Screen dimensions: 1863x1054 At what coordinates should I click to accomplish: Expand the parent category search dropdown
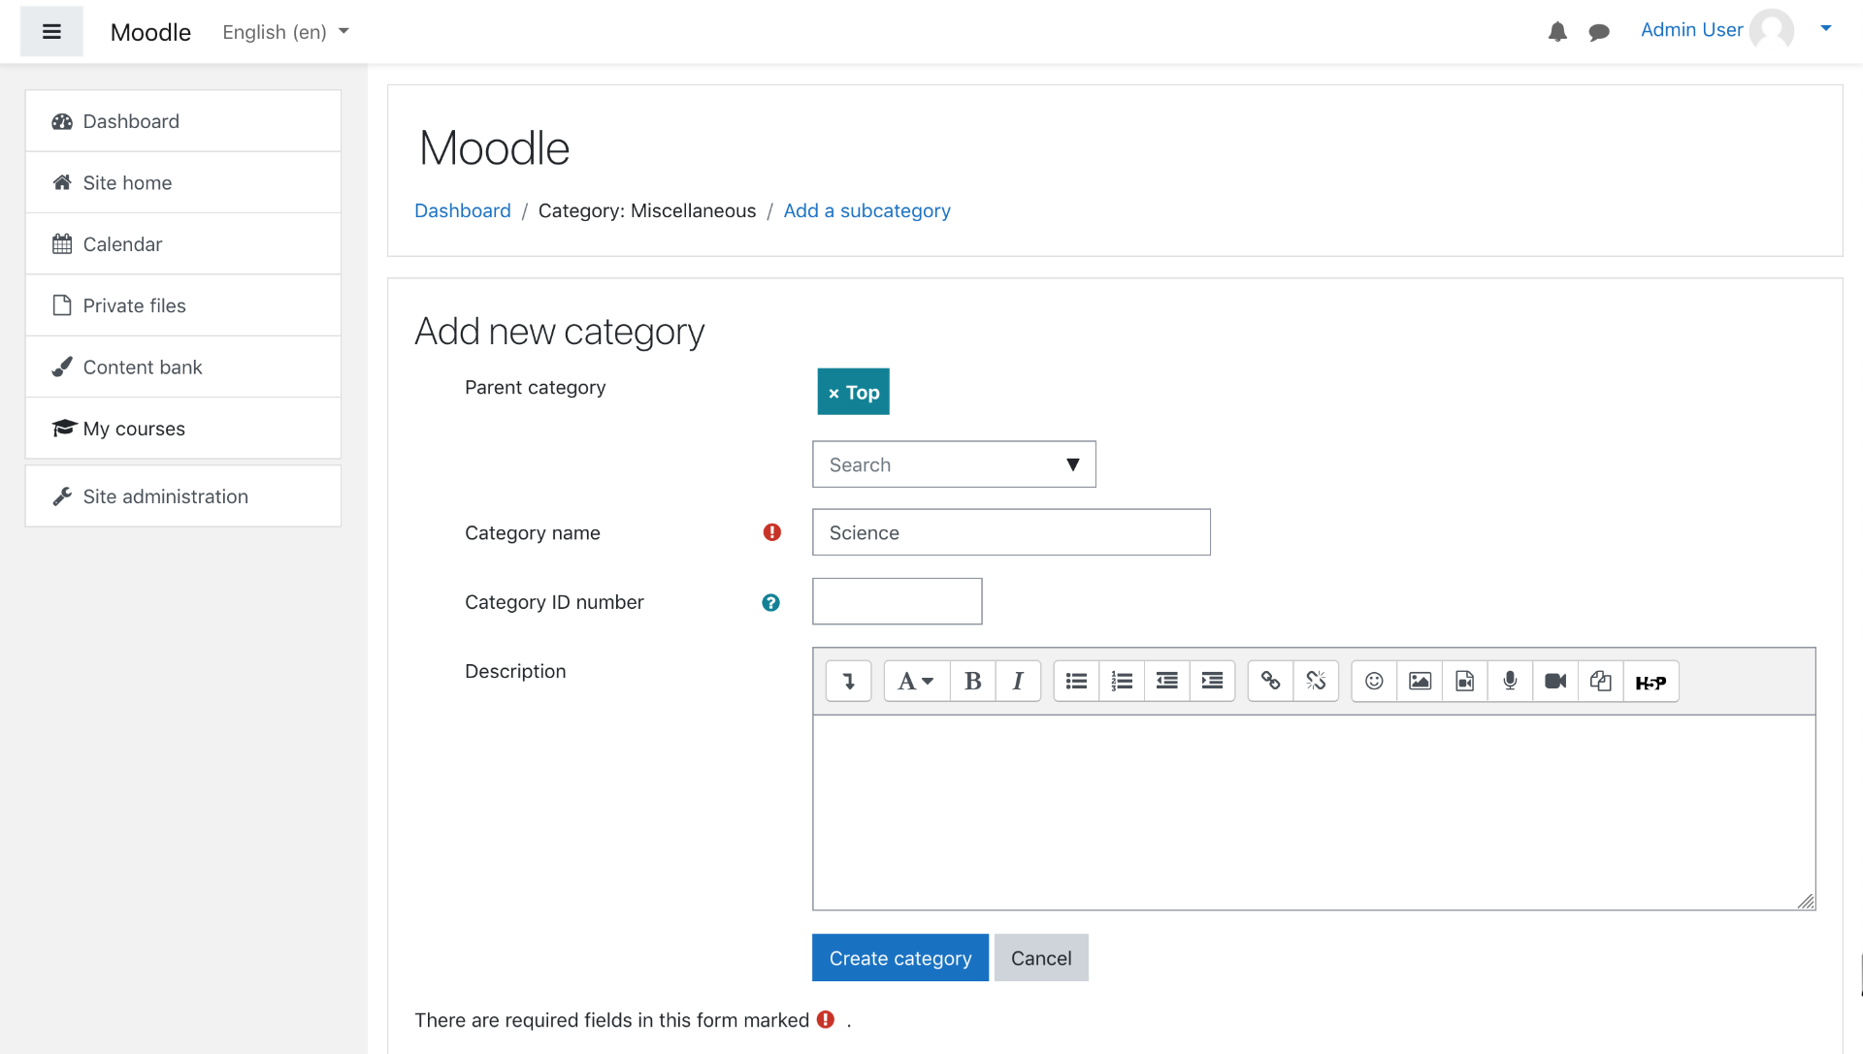[1072, 464]
